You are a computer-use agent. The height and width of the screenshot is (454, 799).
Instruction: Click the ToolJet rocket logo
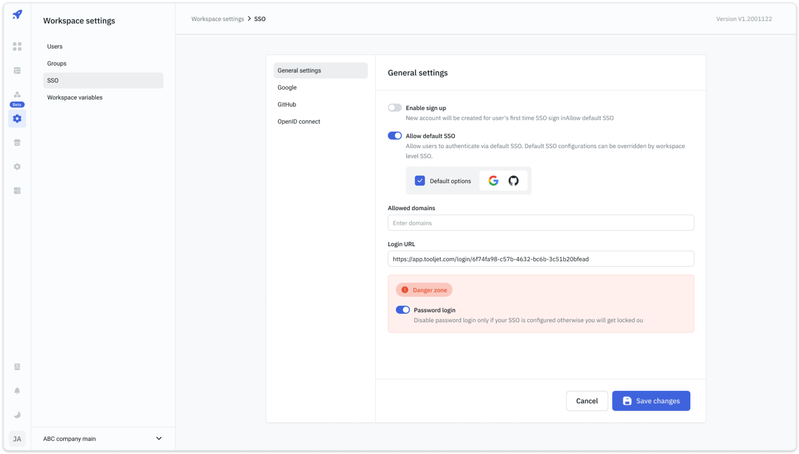(x=17, y=14)
